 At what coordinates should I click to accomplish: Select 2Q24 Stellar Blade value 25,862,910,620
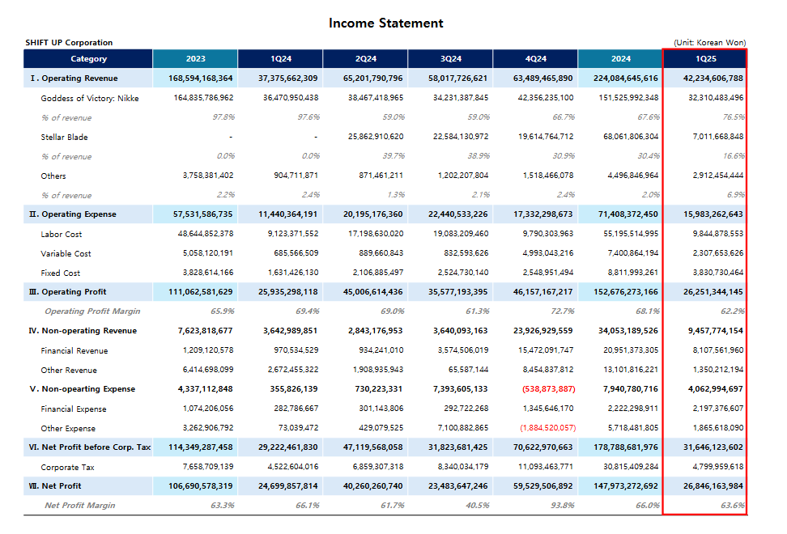click(376, 137)
